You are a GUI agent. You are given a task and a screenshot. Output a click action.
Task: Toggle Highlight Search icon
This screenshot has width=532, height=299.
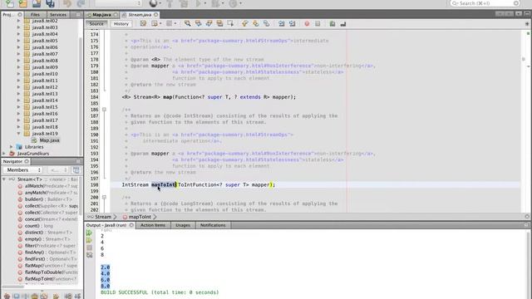[x=219, y=23]
